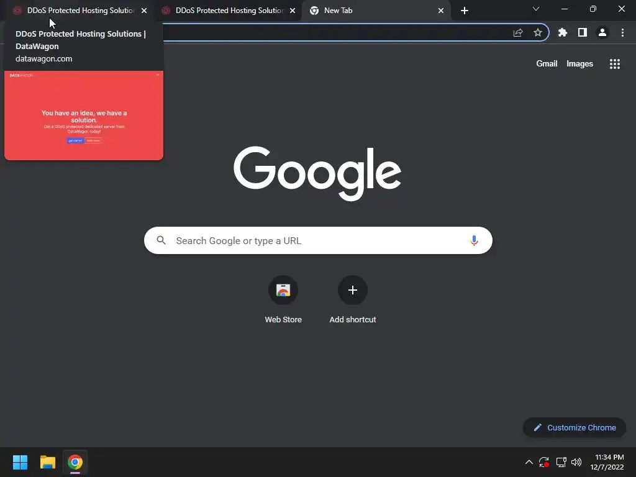The image size is (636, 477).
Task: Open the profile avatar icon
Action: [x=602, y=32]
